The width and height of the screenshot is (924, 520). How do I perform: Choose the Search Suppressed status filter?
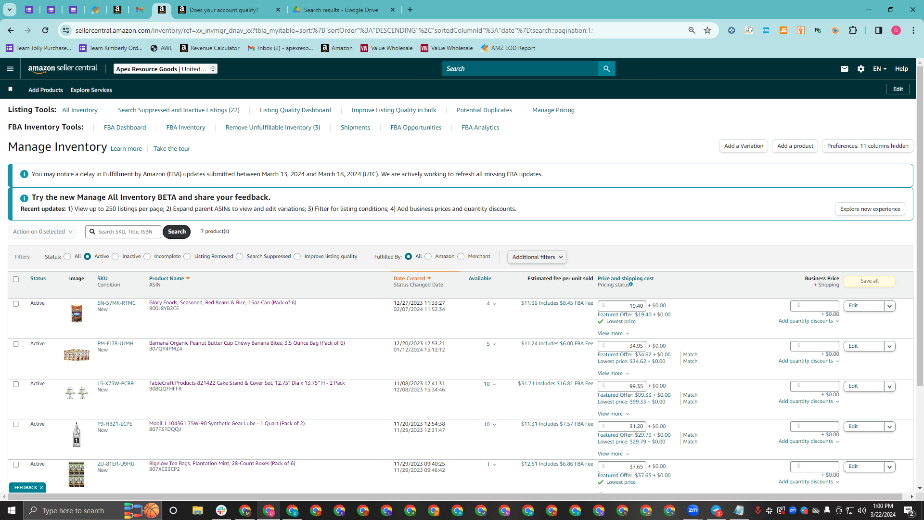[x=240, y=257]
